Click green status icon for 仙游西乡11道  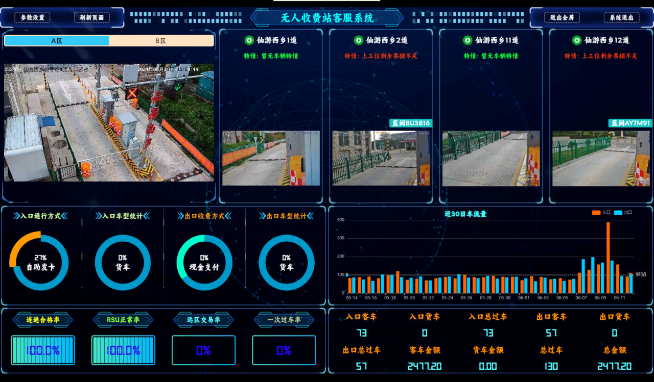468,40
